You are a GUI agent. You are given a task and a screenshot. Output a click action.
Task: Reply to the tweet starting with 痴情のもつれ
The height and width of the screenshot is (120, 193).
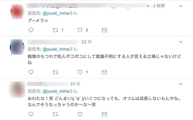[31, 72]
